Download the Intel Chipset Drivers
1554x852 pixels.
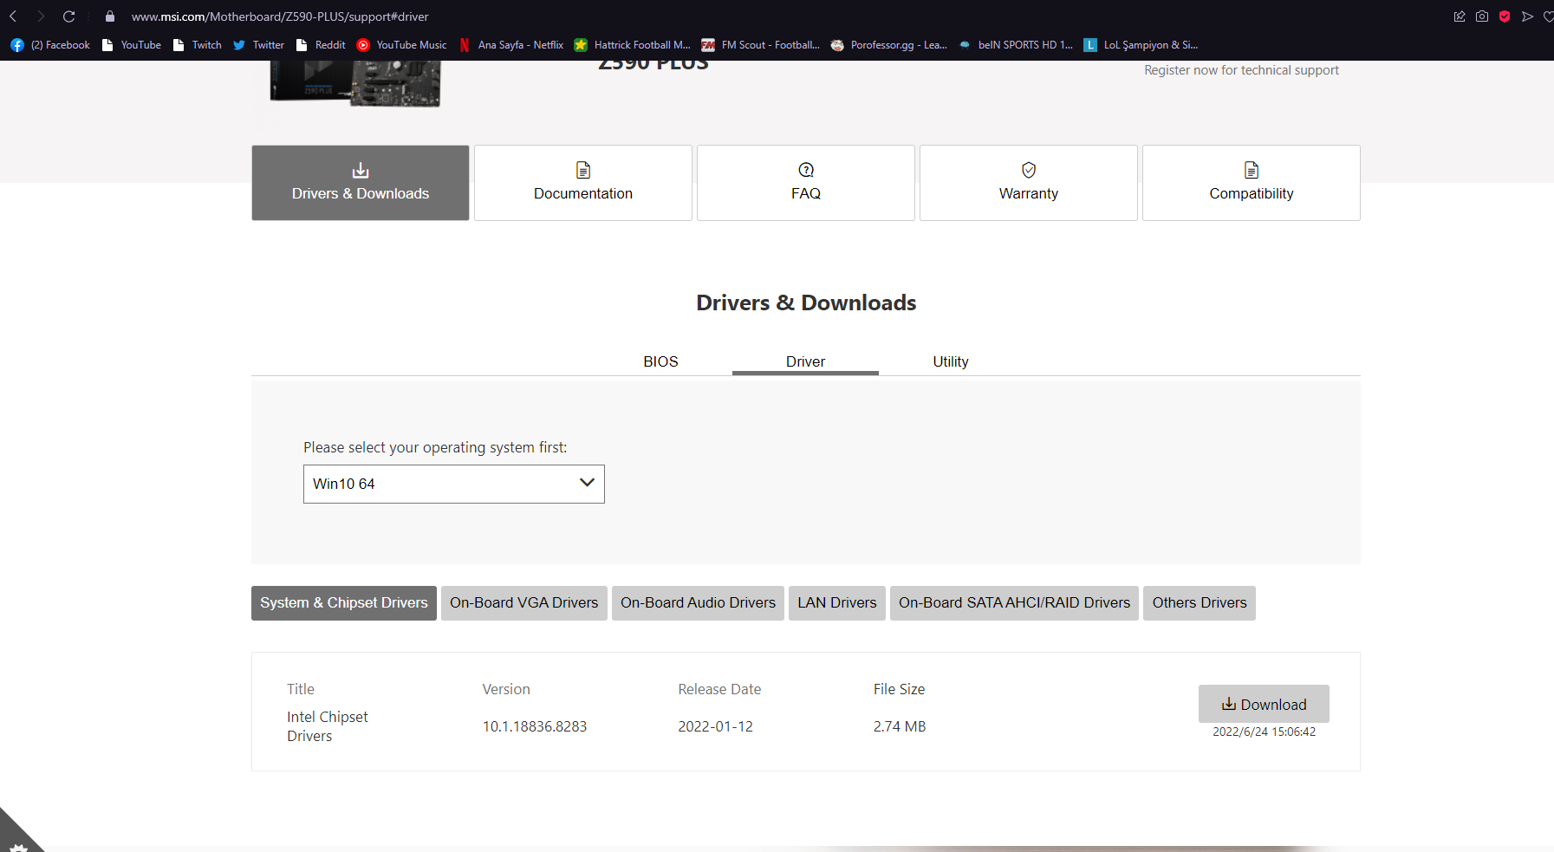coord(1264,704)
